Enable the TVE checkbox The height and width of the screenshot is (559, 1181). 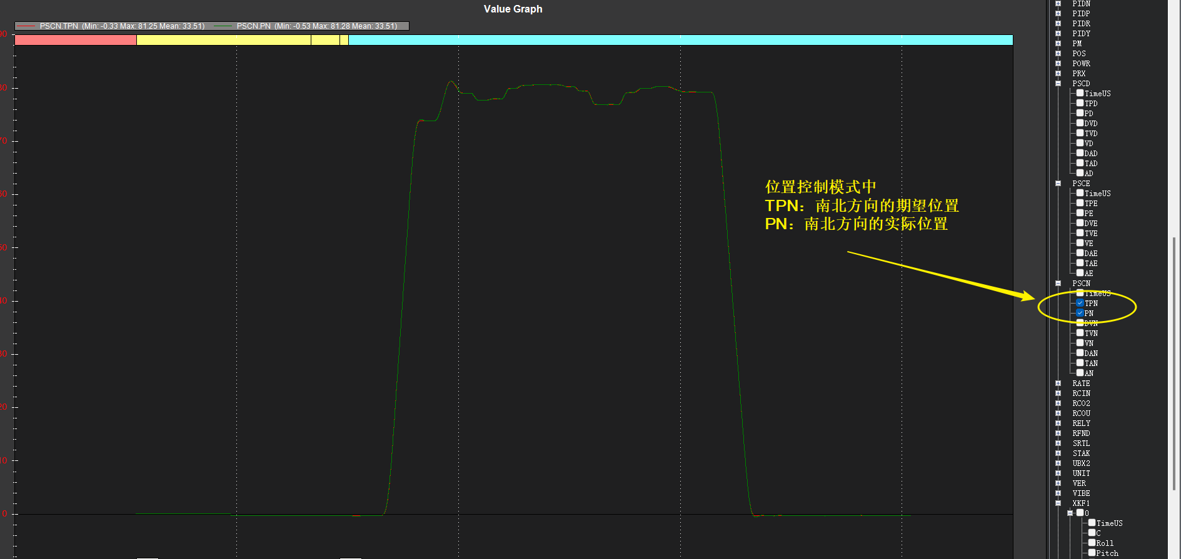pos(1080,233)
